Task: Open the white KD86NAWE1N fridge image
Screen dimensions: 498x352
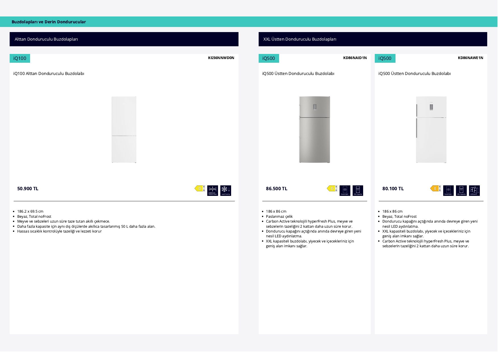Action: click(x=431, y=130)
